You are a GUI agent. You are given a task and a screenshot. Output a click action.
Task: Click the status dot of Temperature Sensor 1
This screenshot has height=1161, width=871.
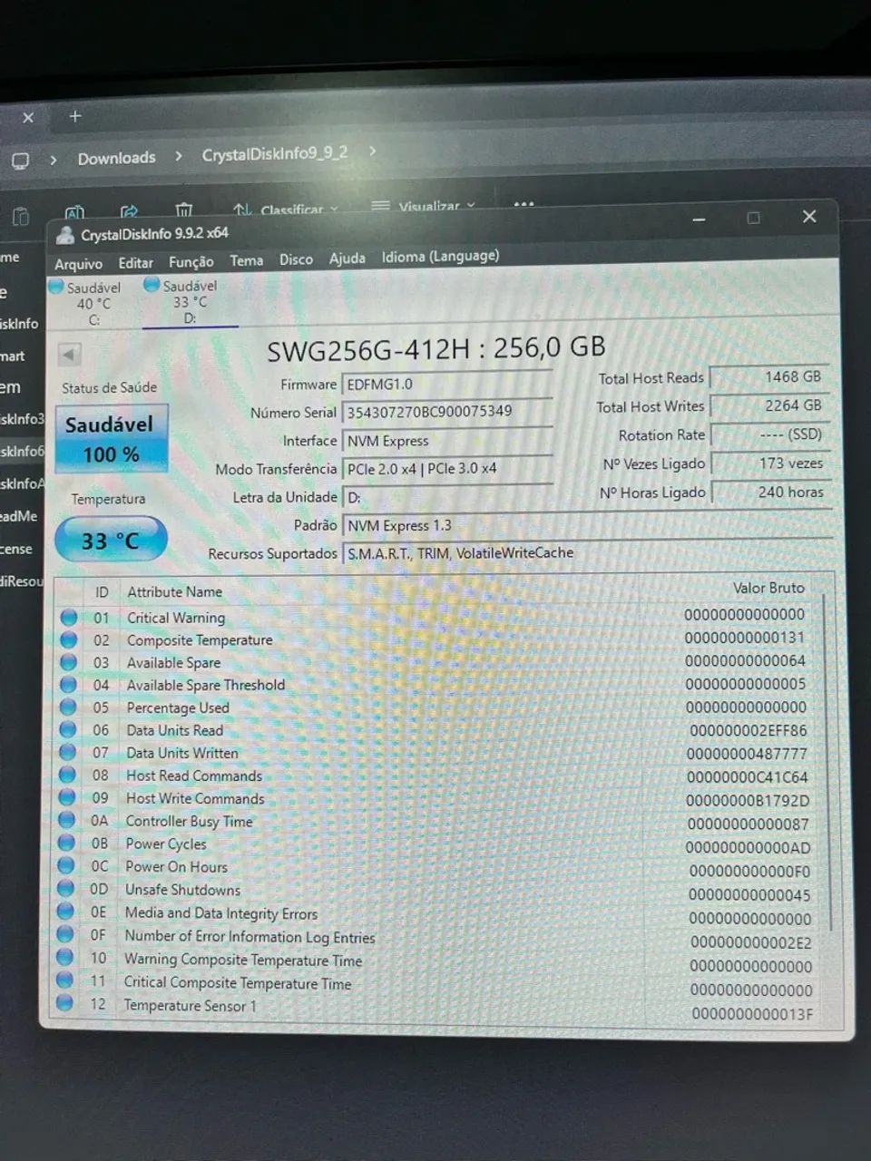(64, 1003)
